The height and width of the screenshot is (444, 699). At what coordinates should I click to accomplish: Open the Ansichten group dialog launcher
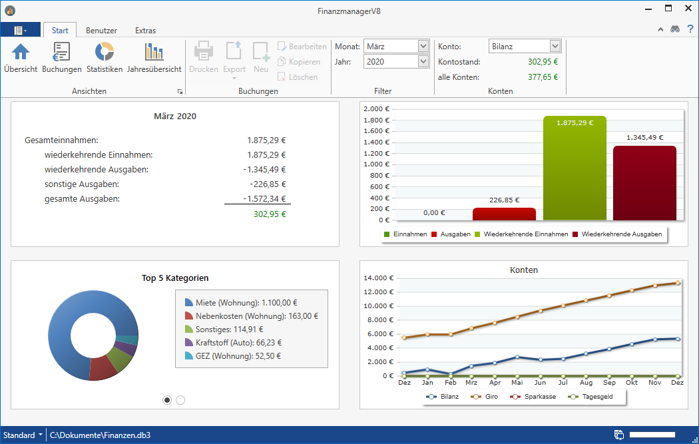pyautogui.click(x=180, y=91)
